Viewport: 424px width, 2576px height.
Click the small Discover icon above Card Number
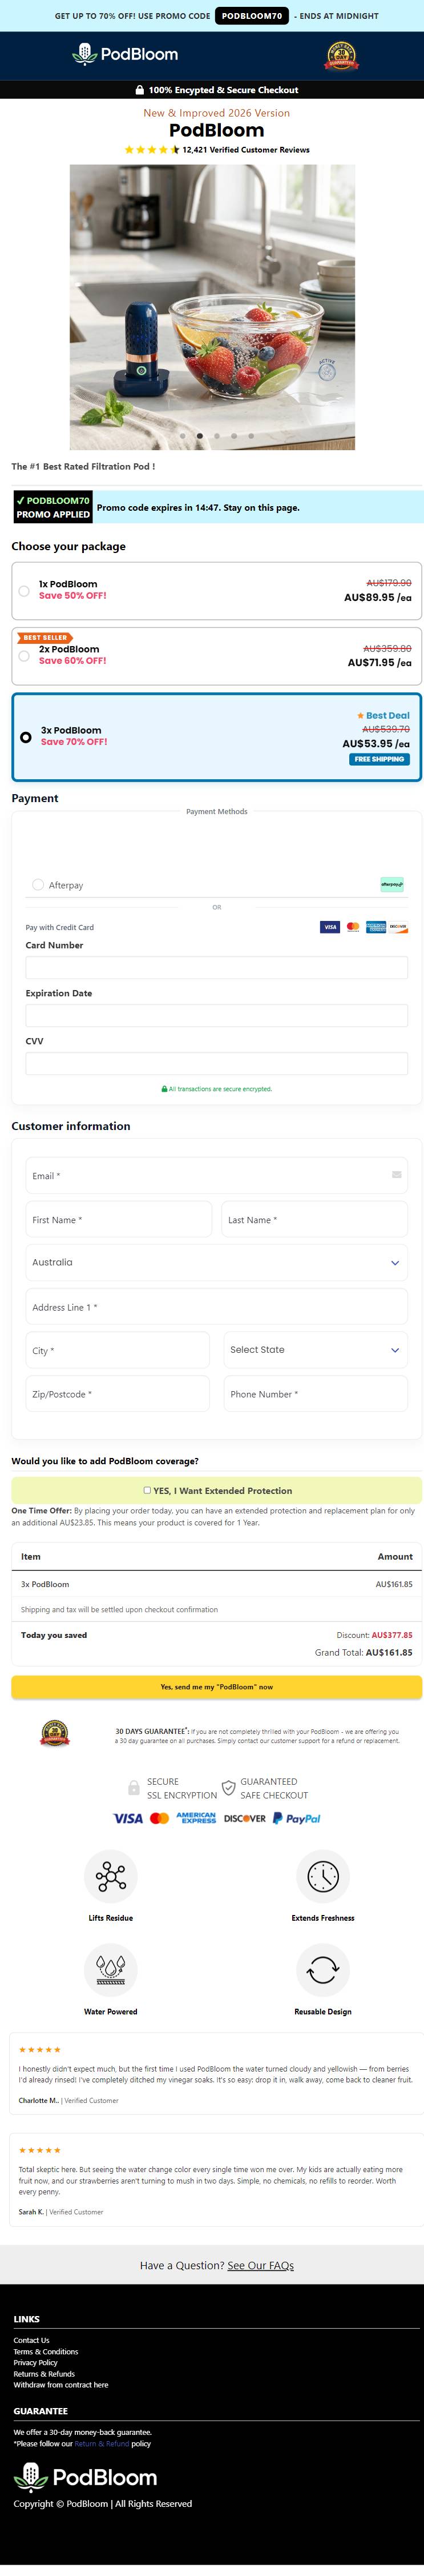tap(398, 927)
